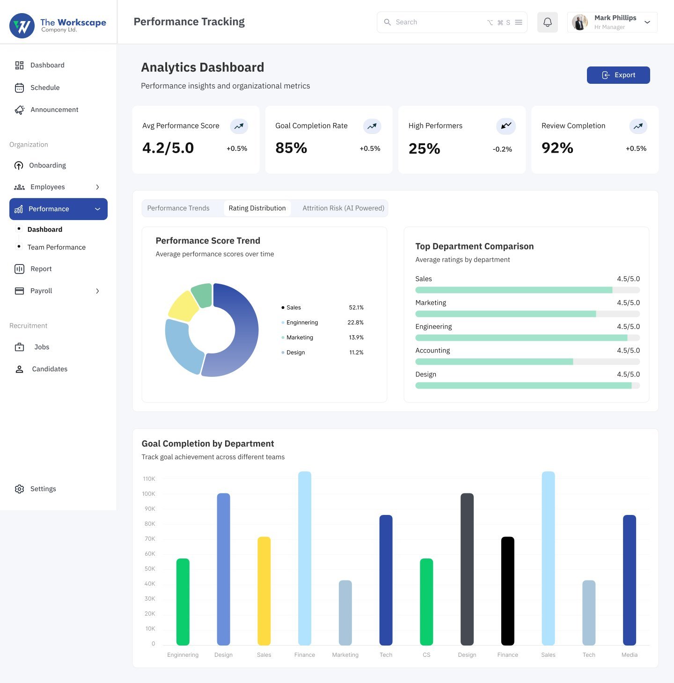Click the Accounting rating progress bar
The width and height of the screenshot is (674, 683).
coord(527,362)
